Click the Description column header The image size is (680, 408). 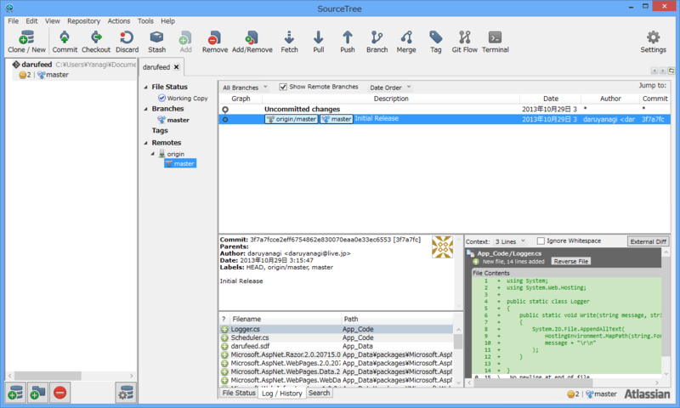[391, 99]
